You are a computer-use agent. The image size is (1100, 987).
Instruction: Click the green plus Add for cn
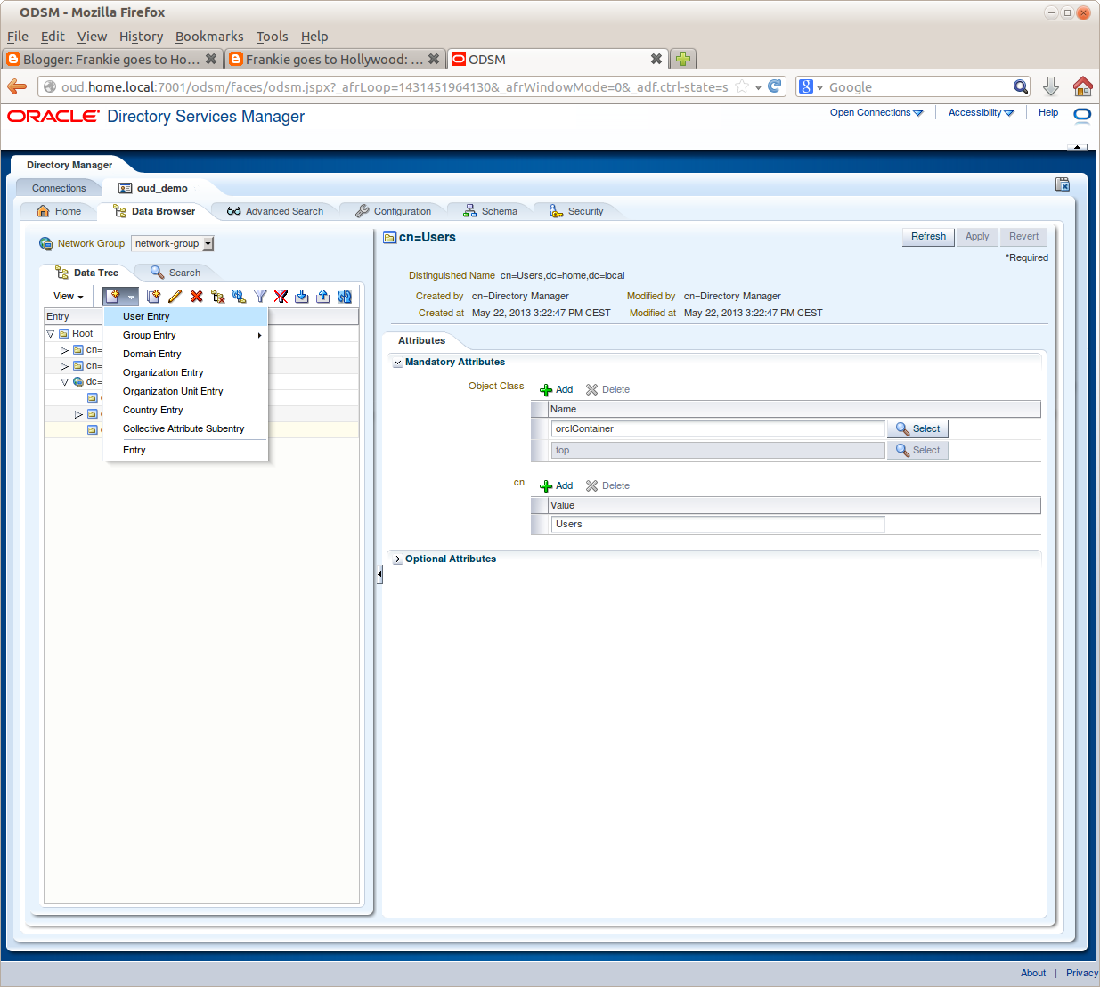click(557, 486)
